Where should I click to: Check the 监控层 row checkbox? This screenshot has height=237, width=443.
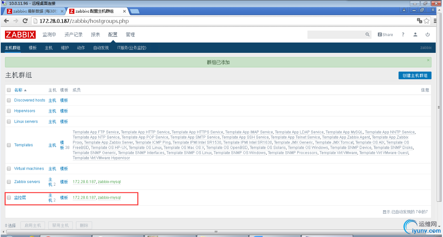point(9,198)
